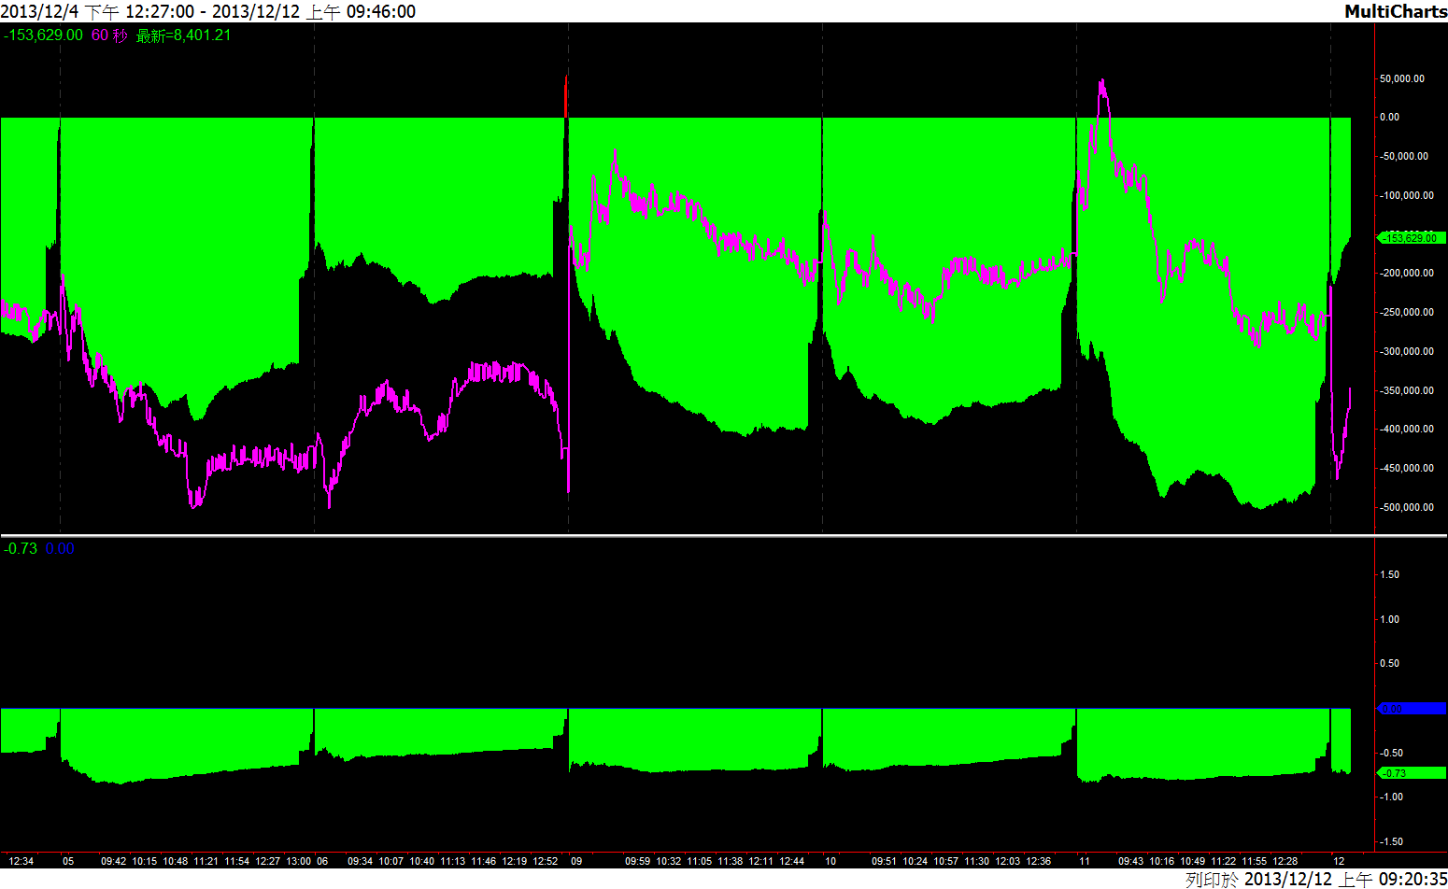Click the 1.00 label on lower scale
Viewport: 1448px width, 889px height.
pos(1389,619)
